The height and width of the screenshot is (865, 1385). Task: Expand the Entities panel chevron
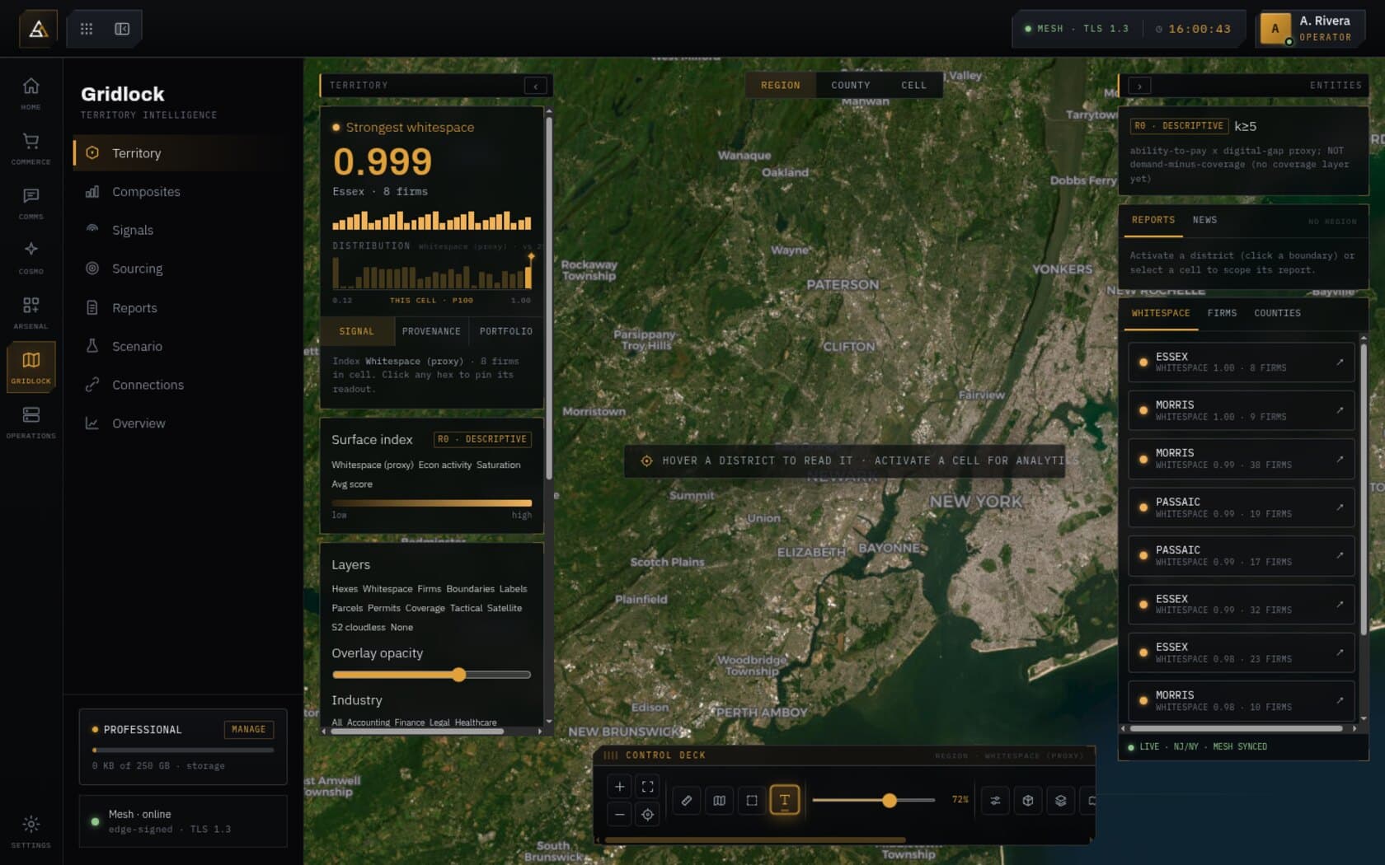click(1139, 86)
